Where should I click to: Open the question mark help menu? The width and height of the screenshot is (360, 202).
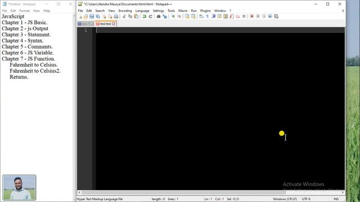[x=230, y=11]
